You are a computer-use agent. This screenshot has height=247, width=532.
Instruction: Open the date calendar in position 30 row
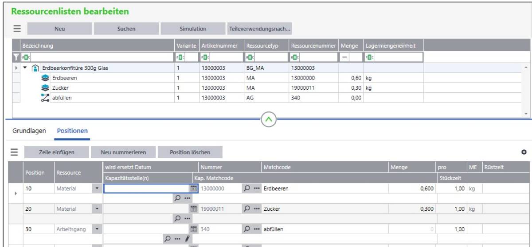coord(193,229)
